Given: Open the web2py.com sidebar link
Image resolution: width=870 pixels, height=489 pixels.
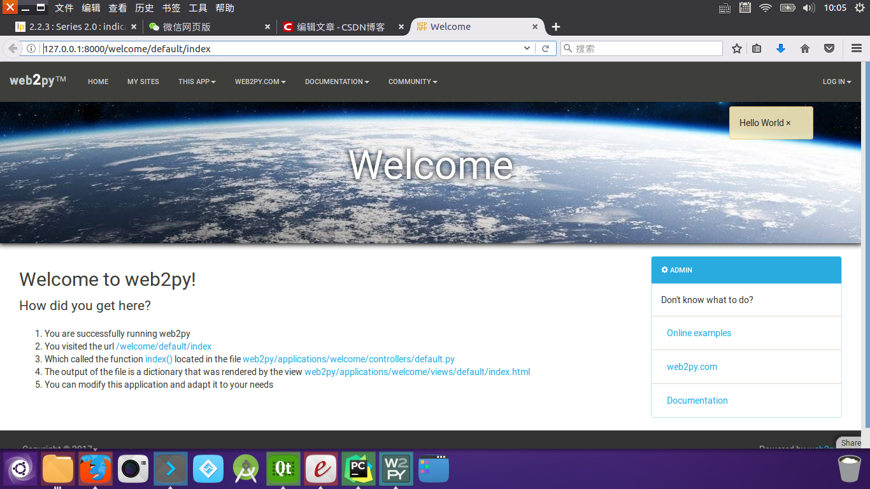Looking at the screenshot, I should pos(692,367).
